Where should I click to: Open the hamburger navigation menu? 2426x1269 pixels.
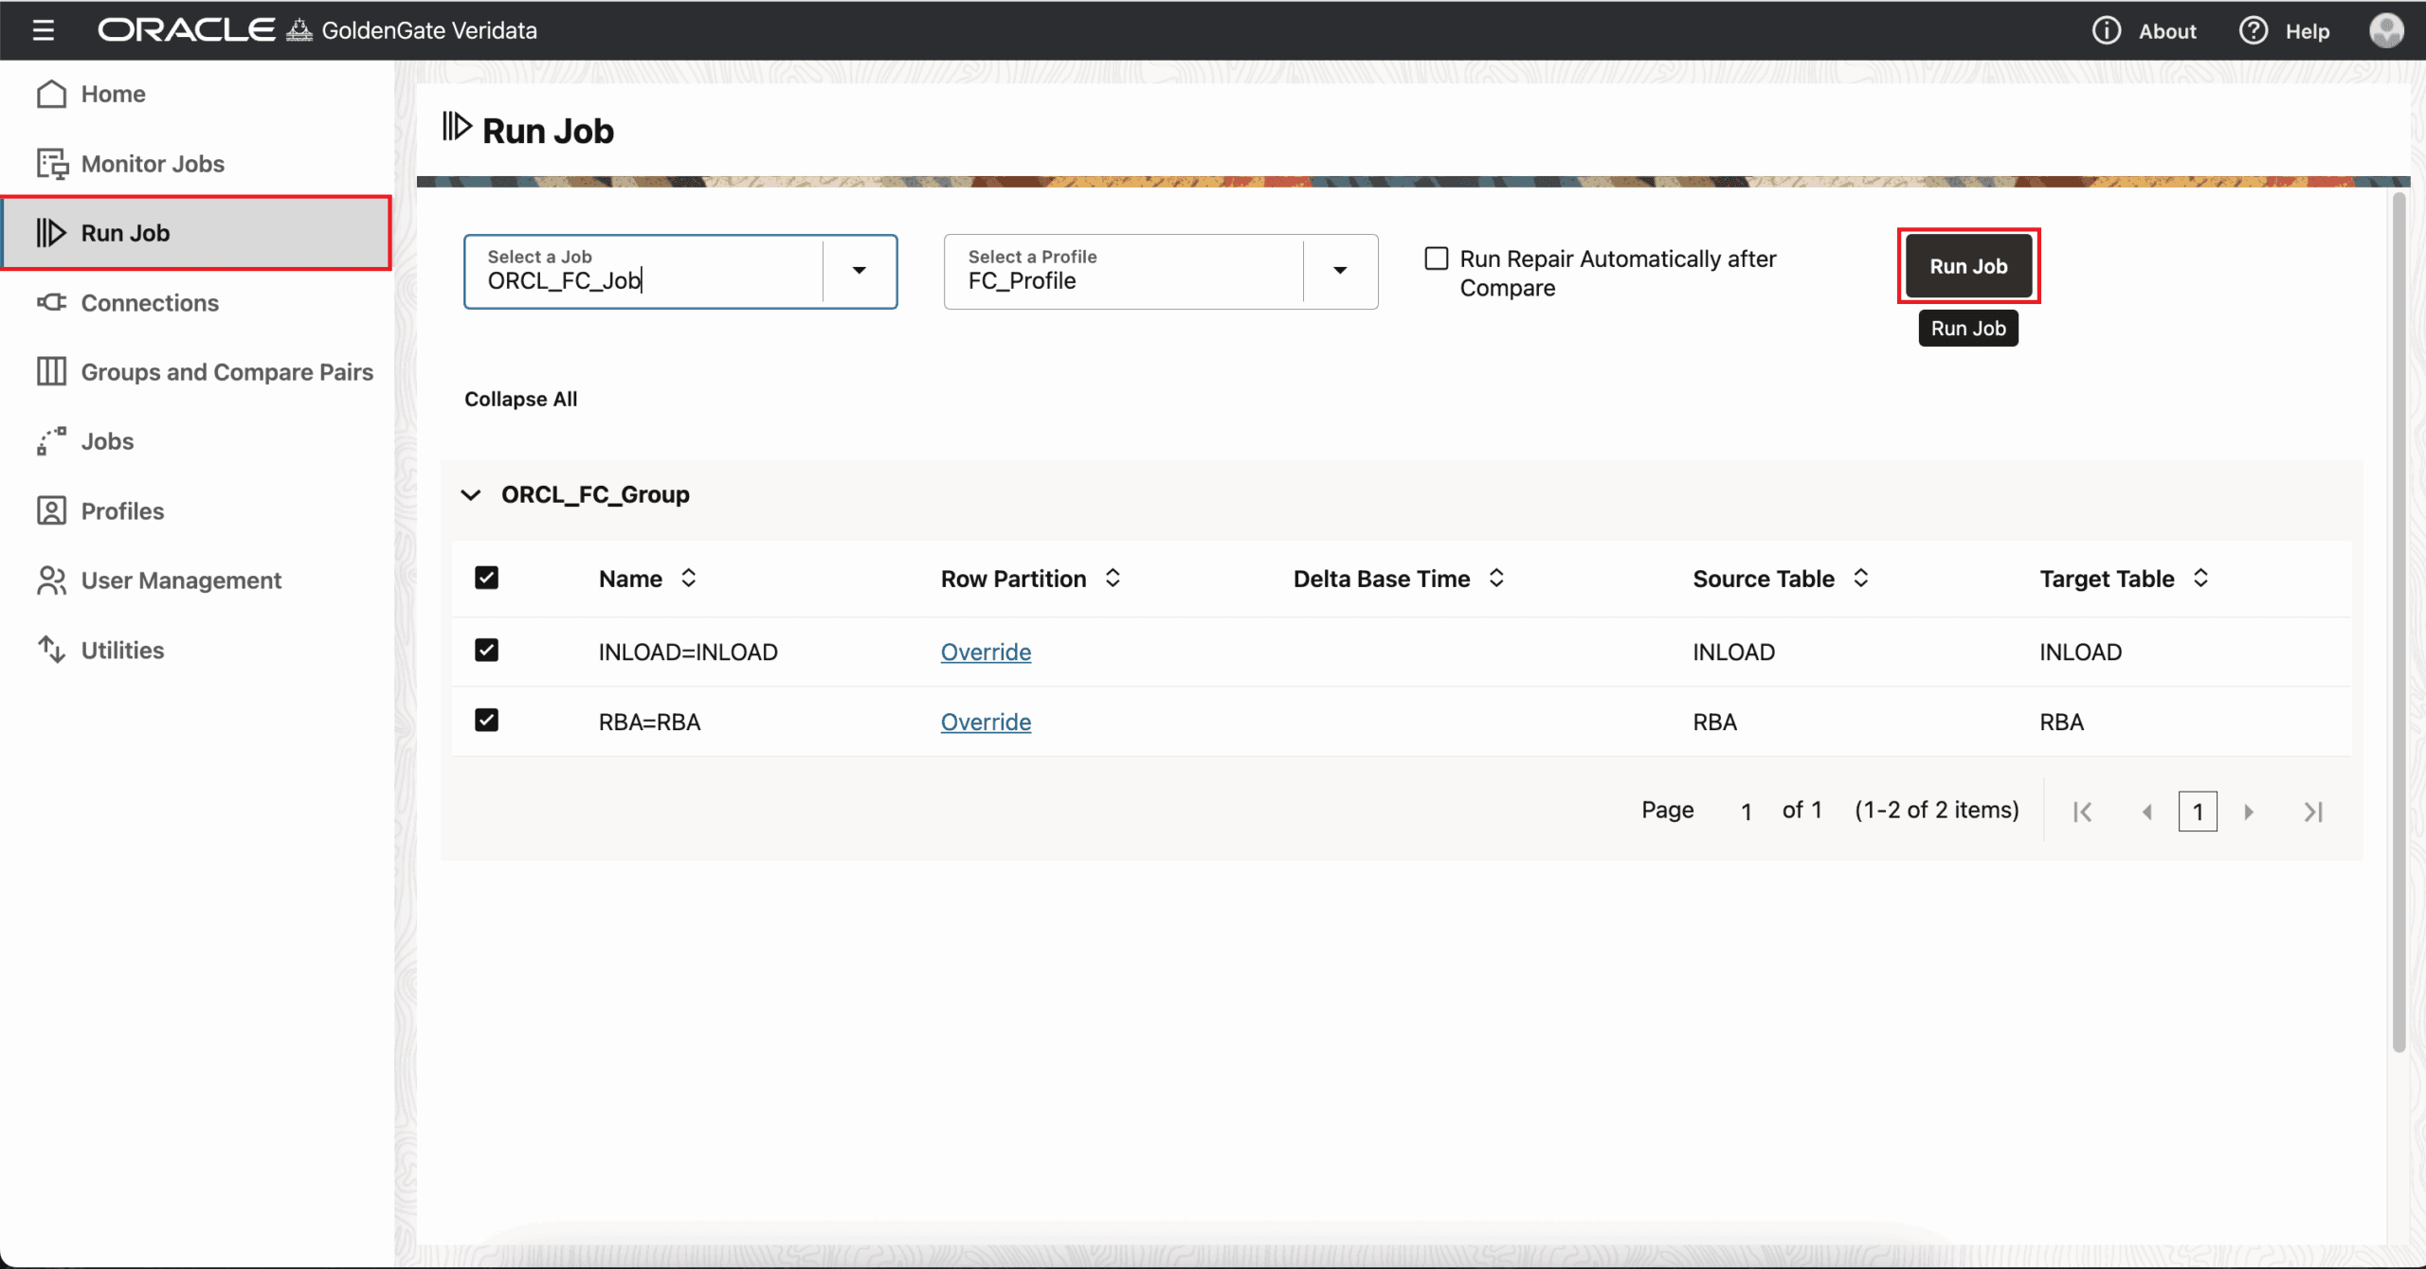tap(43, 30)
